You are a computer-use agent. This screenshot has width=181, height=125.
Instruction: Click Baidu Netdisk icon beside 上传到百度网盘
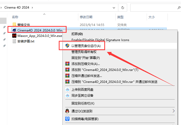click(67, 89)
